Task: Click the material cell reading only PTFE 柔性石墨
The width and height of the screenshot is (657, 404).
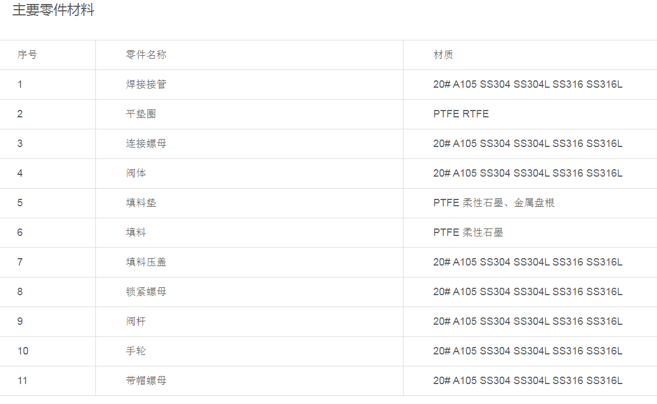Action: pos(468,232)
